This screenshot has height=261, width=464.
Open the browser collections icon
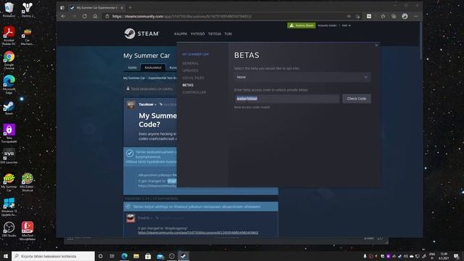(394, 16)
